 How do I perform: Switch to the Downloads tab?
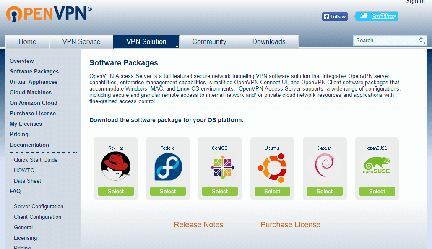[269, 41]
